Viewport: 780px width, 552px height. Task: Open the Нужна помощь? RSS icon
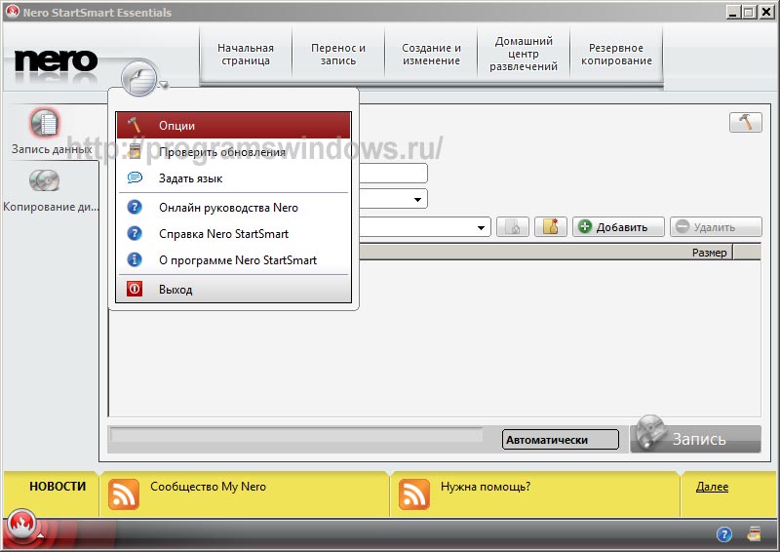tap(413, 494)
